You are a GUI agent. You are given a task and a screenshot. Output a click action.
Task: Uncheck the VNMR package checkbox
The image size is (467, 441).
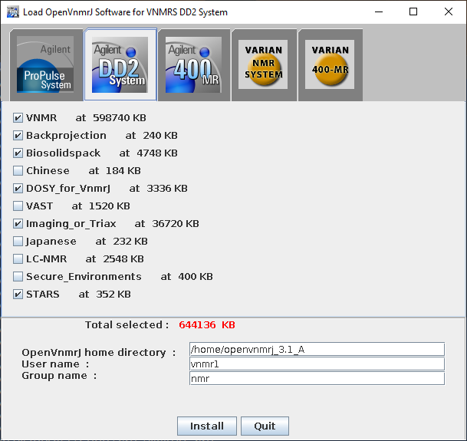click(18, 117)
